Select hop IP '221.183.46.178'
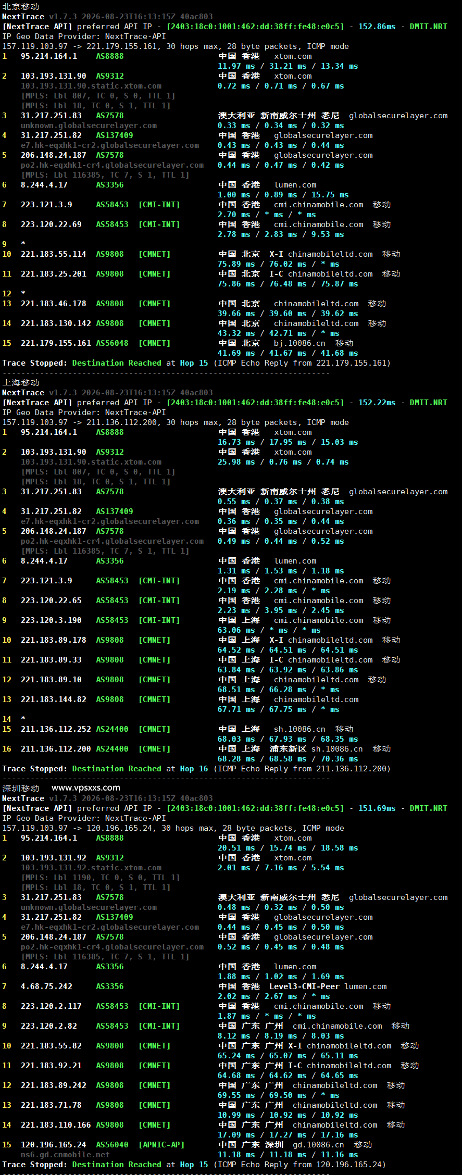This screenshot has height=1175, width=462. (x=54, y=304)
